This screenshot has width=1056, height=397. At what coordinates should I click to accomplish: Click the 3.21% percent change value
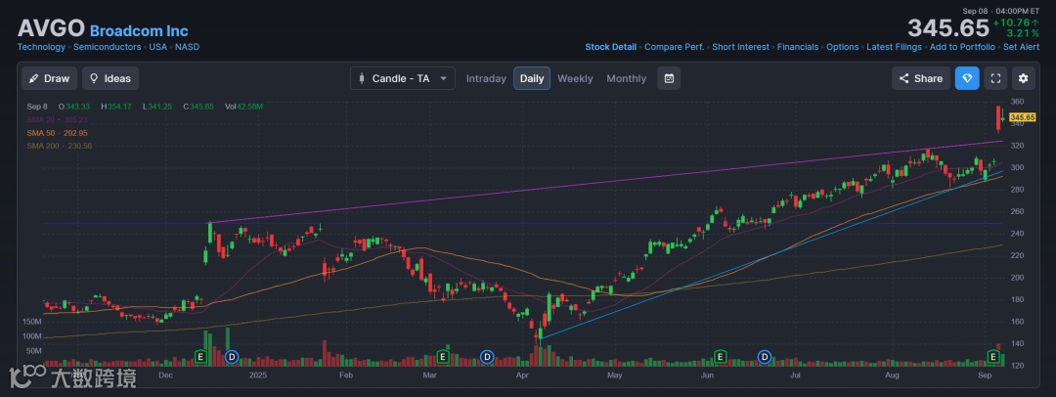tap(1023, 33)
